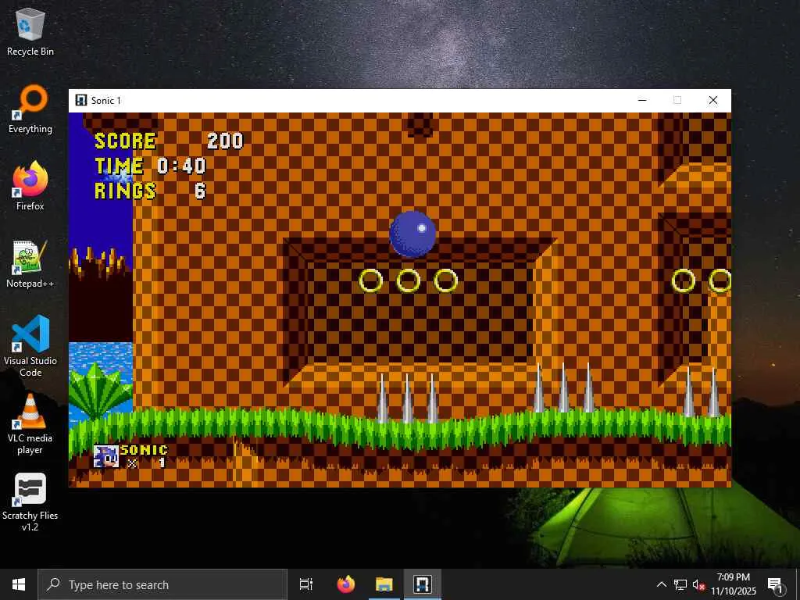Close the Sonic 1 window
The width and height of the screenshot is (800, 600).
tap(713, 100)
